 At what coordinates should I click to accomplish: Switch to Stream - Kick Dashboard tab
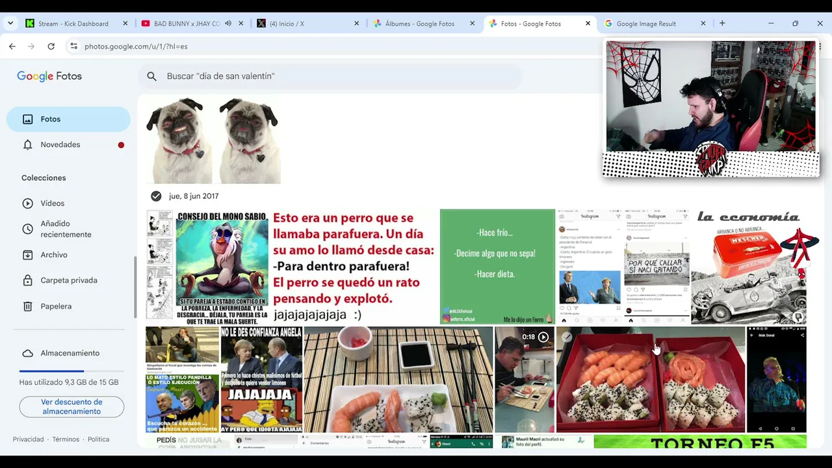point(73,23)
